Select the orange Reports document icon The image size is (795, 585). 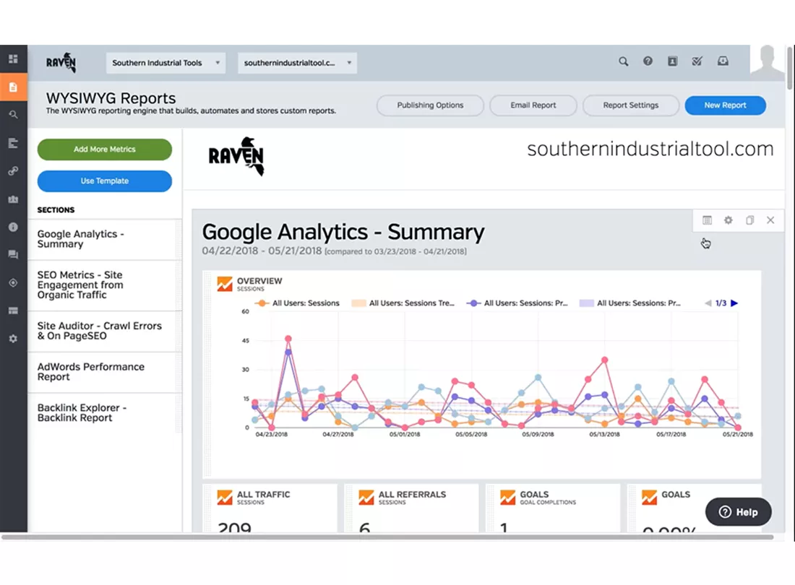pos(13,87)
